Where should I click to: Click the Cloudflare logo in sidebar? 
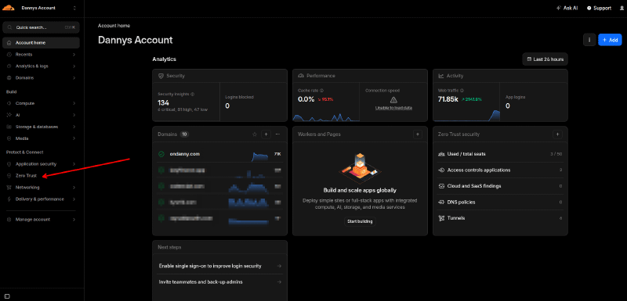[9, 8]
